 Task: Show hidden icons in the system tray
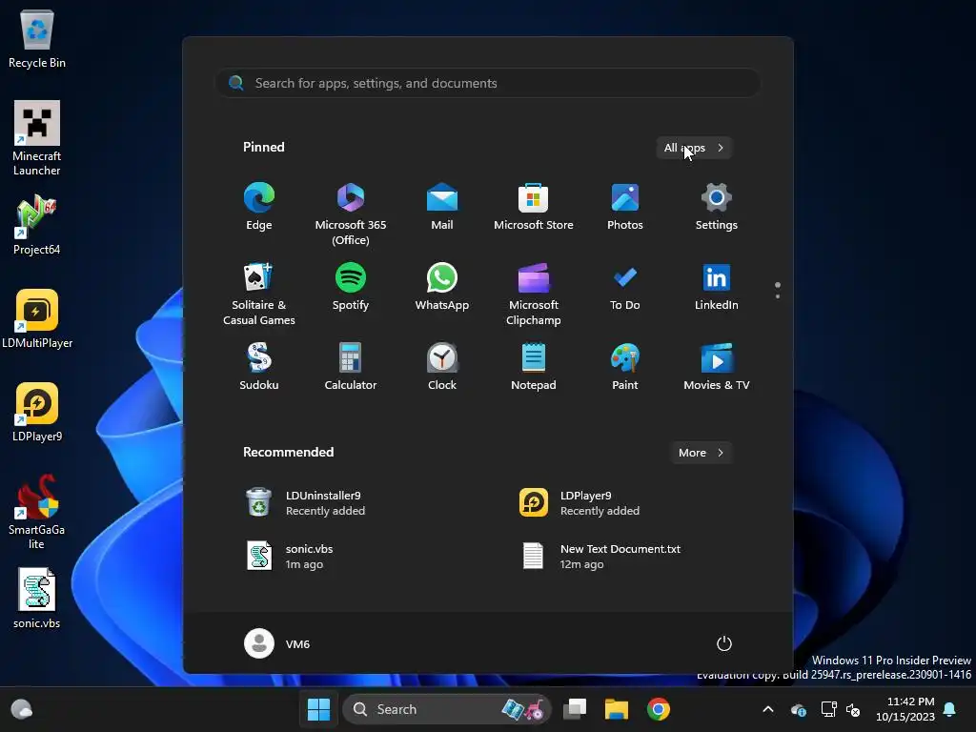[x=768, y=709]
